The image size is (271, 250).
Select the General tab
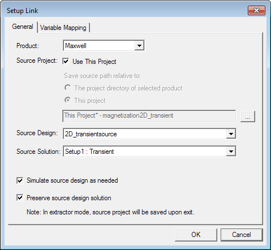pyautogui.click(x=23, y=27)
